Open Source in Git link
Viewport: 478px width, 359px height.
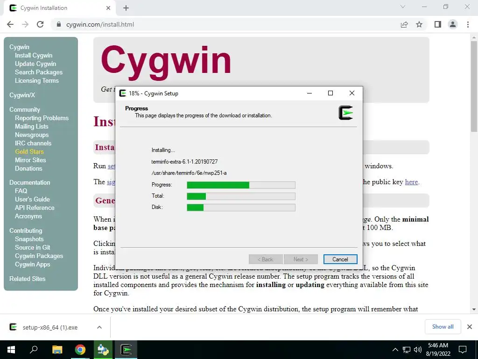click(32, 248)
